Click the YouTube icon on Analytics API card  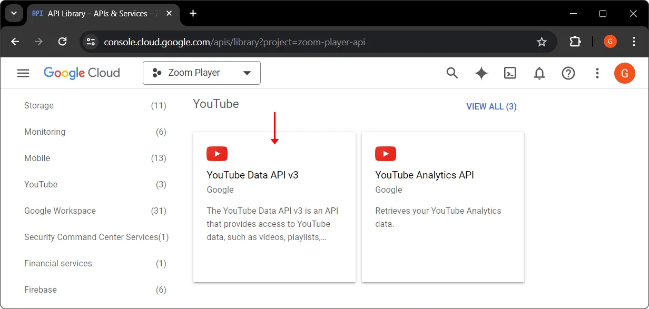pyautogui.click(x=386, y=154)
